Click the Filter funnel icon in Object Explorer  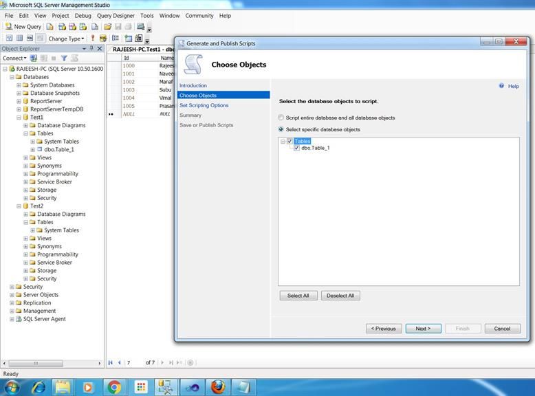pyautogui.click(x=64, y=58)
